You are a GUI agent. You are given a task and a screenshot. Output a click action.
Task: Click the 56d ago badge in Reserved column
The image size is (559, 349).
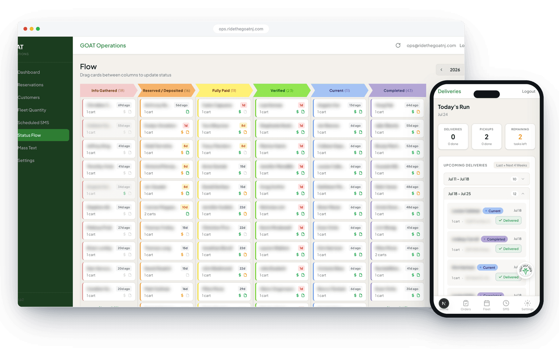pos(182,105)
